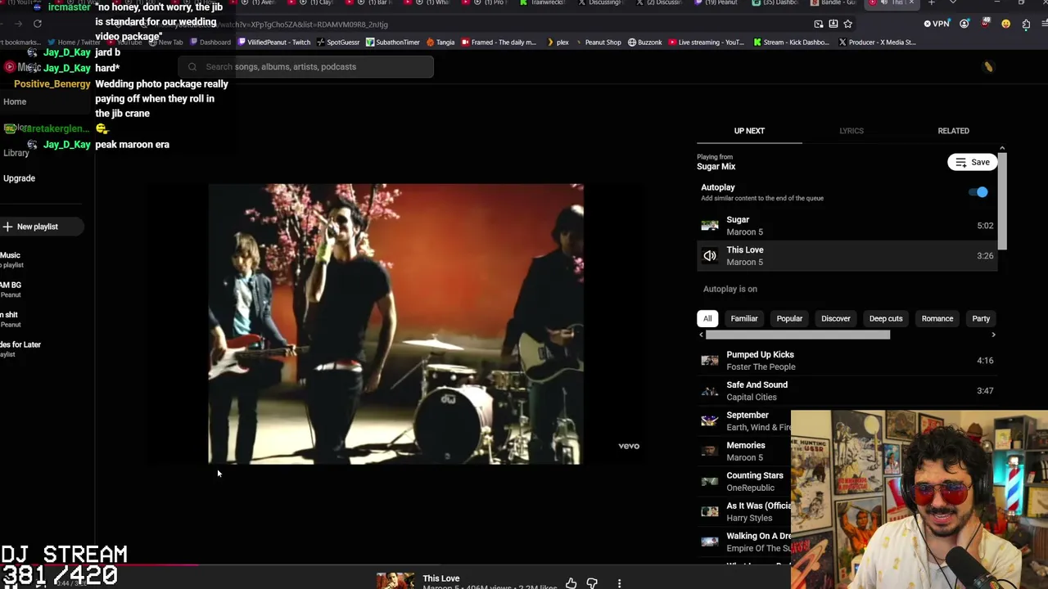Switch to the UP NEXT tab
The width and height of the screenshot is (1048, 589).
tap(749, 131)
